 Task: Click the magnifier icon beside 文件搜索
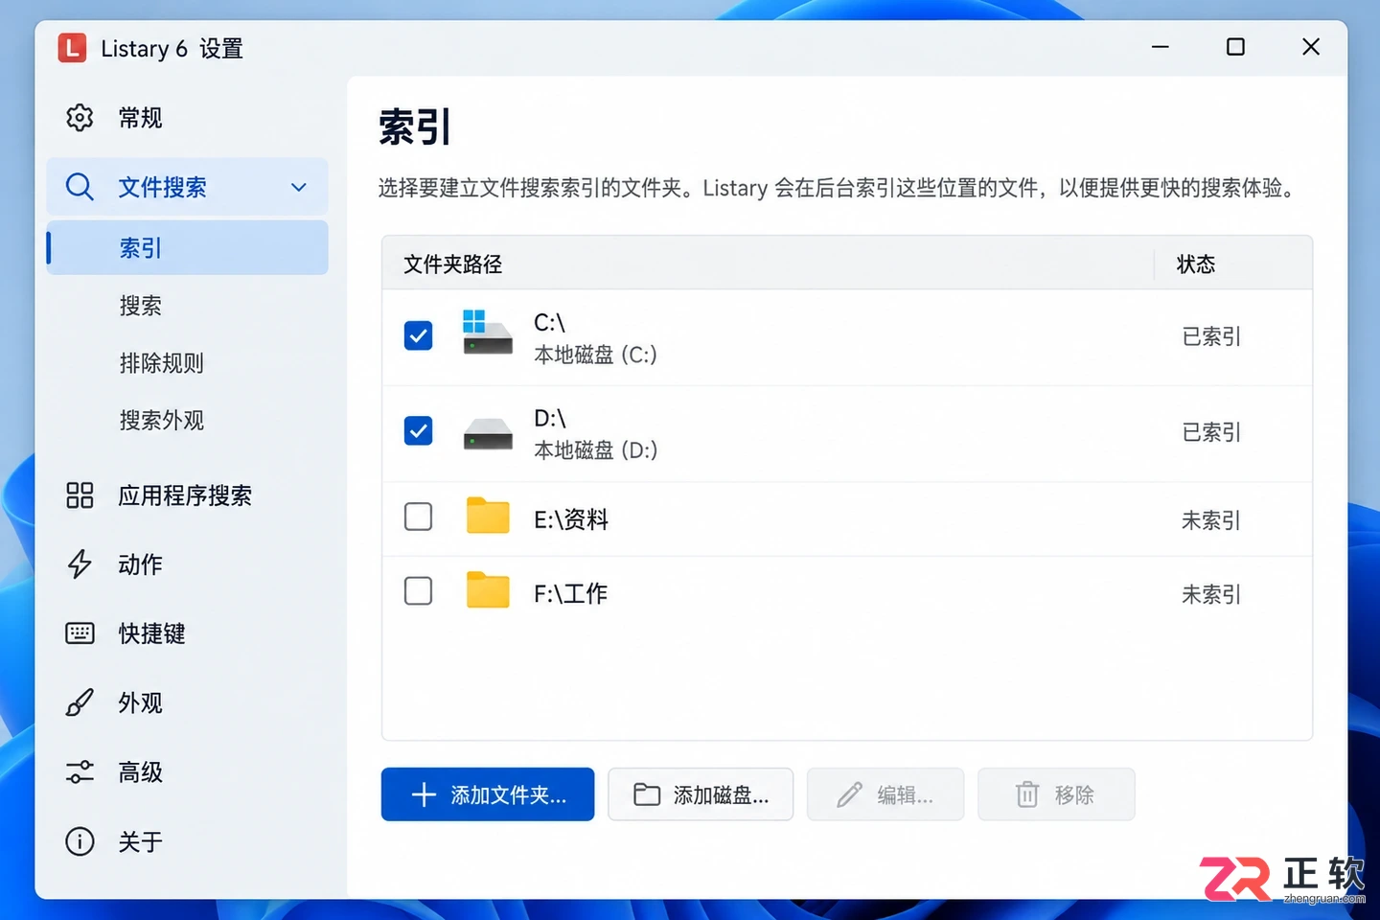coord(80,187)
